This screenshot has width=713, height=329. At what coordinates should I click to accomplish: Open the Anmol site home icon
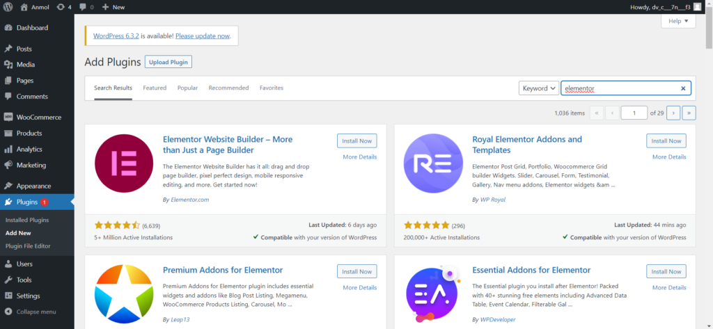[24, 7]
